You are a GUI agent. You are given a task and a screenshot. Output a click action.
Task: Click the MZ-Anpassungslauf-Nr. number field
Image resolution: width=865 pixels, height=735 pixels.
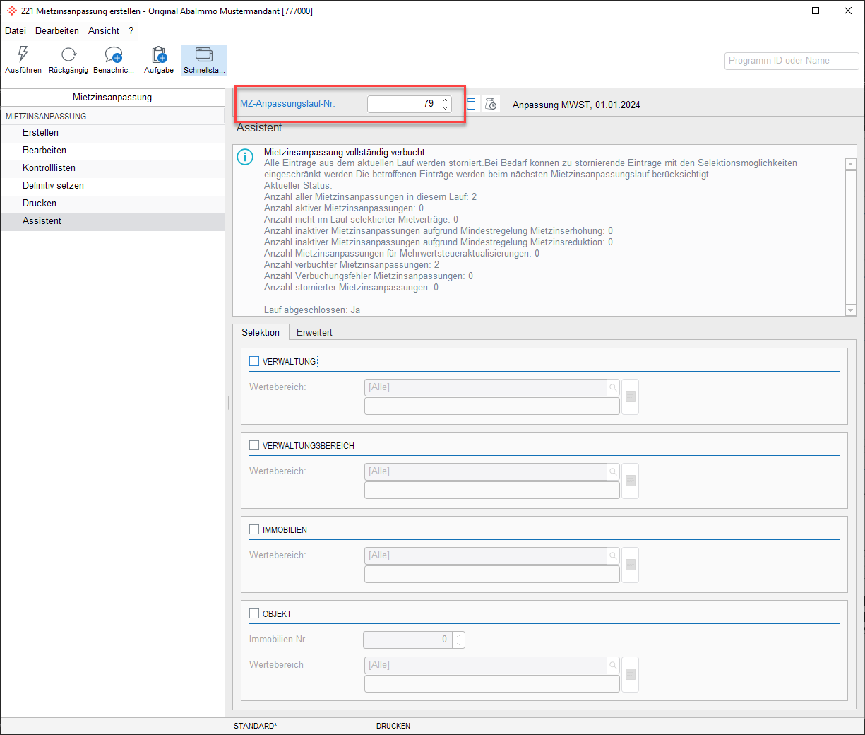[x=403, y=104]
